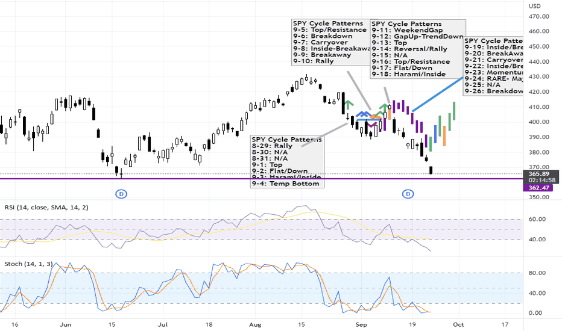Click the Stoch (14, 1, 3) indicator legend
The image size is (562, 331).
(29, 264)
